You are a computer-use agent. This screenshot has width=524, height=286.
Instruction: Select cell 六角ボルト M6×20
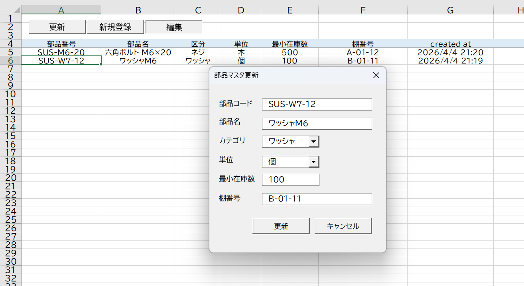[x=138, y=52]
